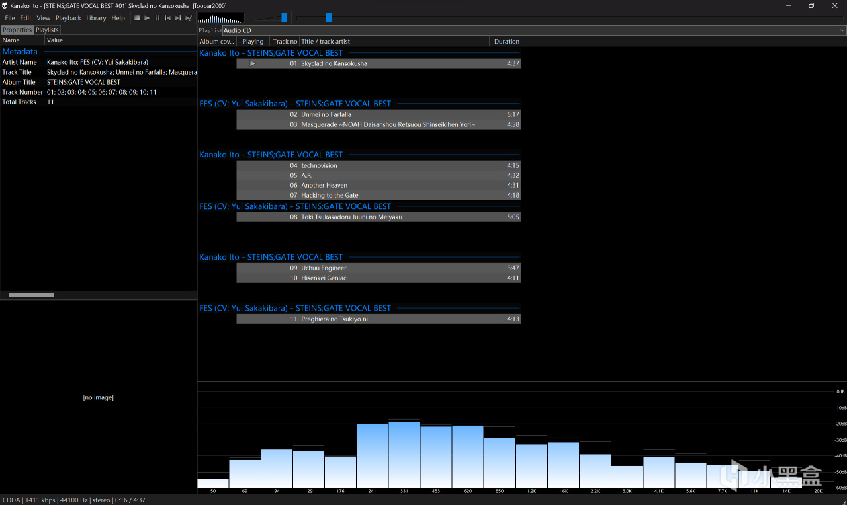The width and height of the screenshot is (847, 505).
Task: Select track 05 A.R.
Action: [x=379, y=175]
